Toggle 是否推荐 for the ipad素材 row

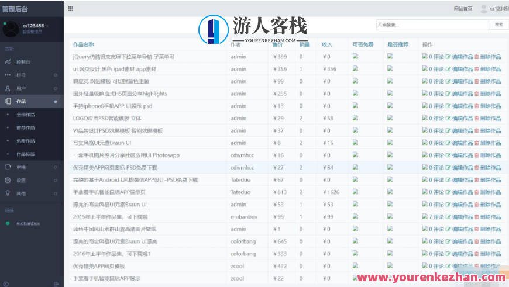390,69
